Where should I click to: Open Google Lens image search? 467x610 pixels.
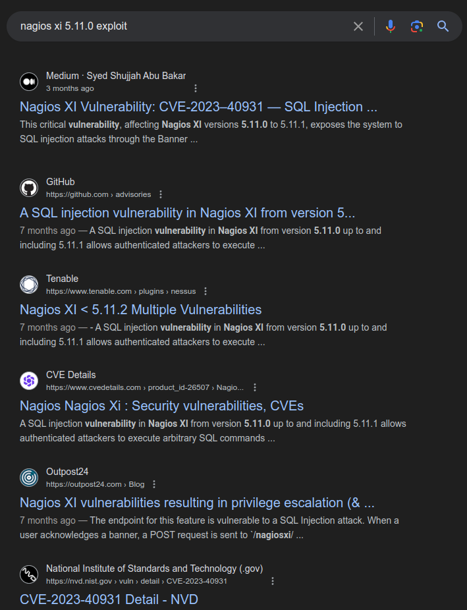click(416, 26)
